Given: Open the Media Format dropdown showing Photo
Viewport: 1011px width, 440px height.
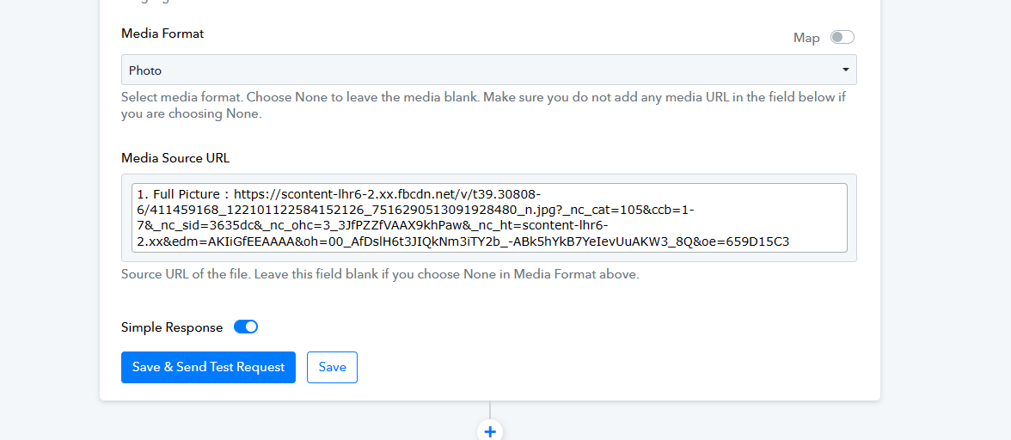Looking at the screenshot, I should pyautogui.click(x=488, y=70).
